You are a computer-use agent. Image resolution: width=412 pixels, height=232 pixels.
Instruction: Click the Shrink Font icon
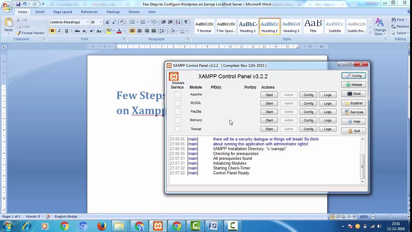click(x=114, y=22)
